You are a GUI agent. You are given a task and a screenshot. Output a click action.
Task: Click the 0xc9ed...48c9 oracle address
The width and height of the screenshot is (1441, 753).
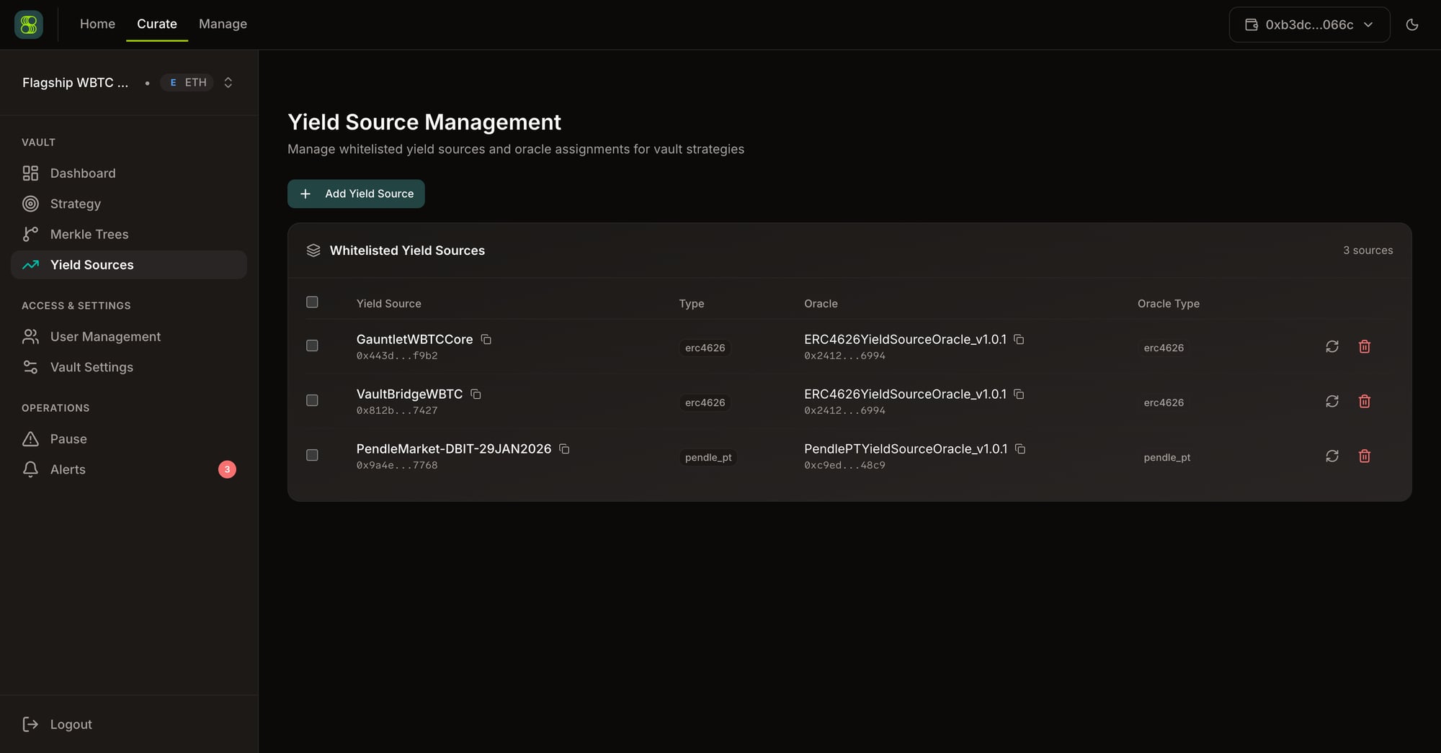844,465
